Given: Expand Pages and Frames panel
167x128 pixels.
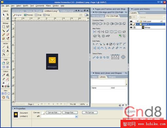Looking at the screenshot, I should (93, 9).
